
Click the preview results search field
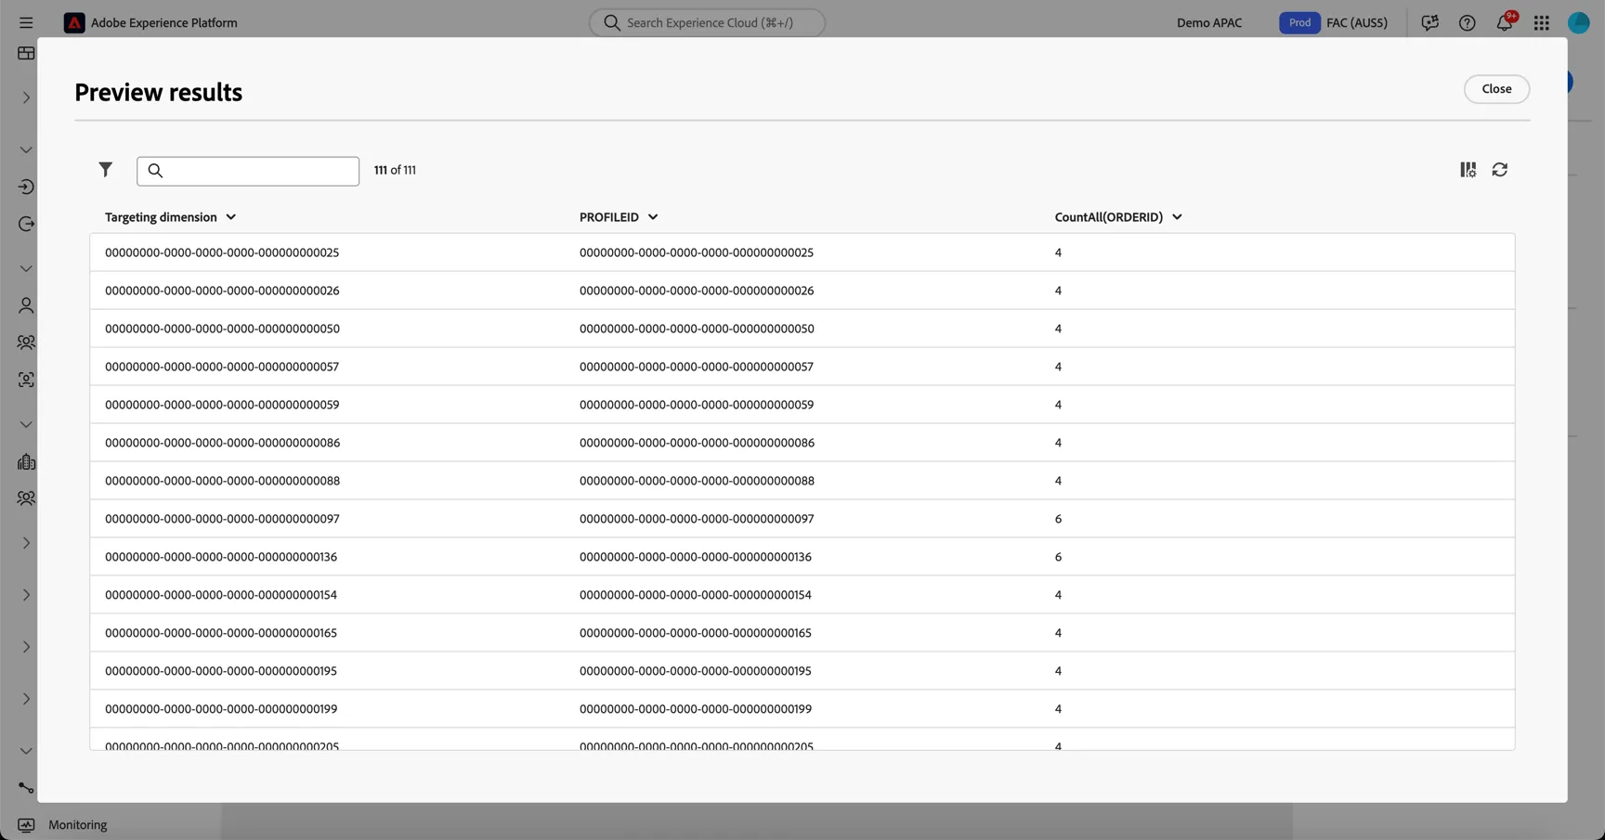tap(248, 171)
